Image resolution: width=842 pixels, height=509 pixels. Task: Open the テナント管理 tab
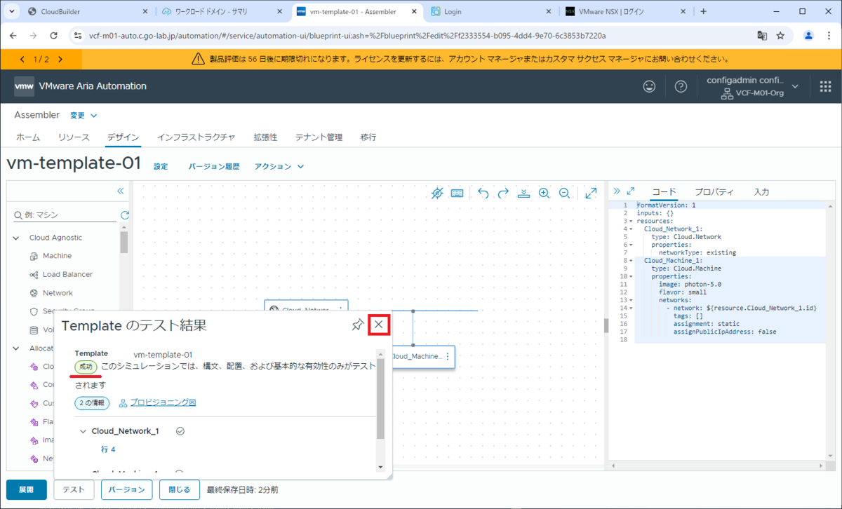[x=319, y=137]
